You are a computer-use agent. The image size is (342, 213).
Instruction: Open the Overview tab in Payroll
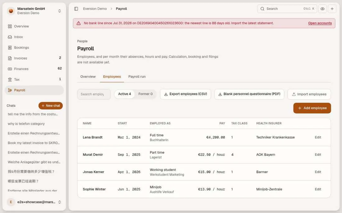click(x=88, y=77)
